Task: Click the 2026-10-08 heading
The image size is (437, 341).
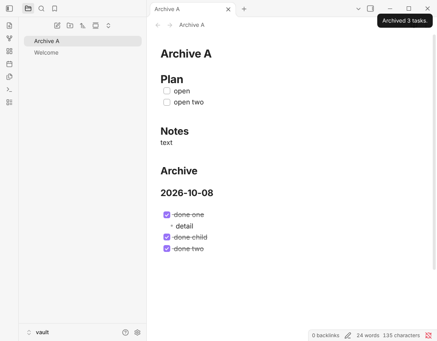Action: [187, 193]
